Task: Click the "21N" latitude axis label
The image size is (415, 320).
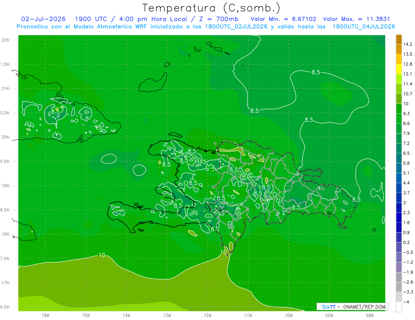Action: tap(5, 88)
